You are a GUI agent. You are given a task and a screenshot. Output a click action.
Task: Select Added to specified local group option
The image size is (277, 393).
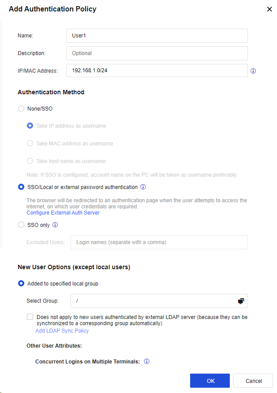coord(21,284)
